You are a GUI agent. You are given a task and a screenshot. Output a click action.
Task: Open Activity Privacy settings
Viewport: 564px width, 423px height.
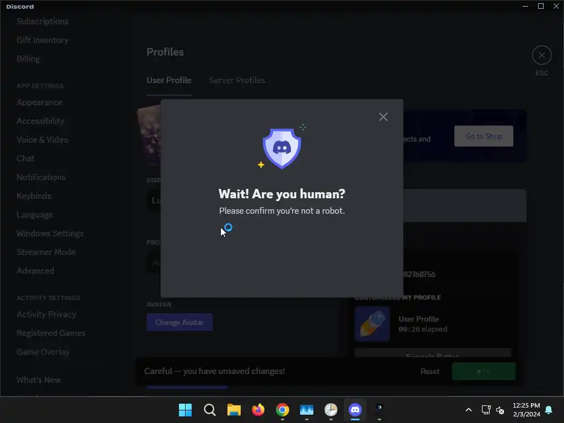click(x=46, y=314)
